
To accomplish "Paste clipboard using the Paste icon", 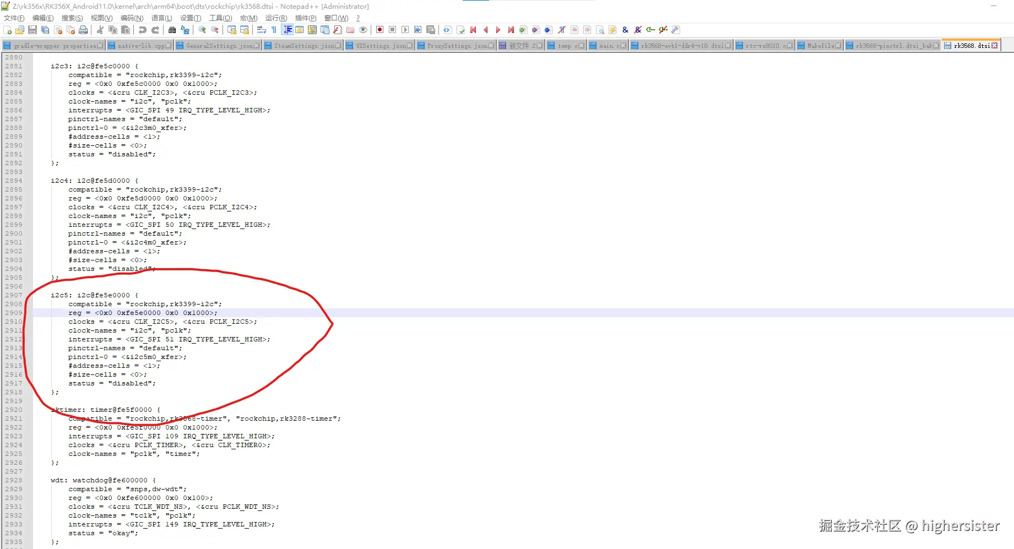I will 126,30.
